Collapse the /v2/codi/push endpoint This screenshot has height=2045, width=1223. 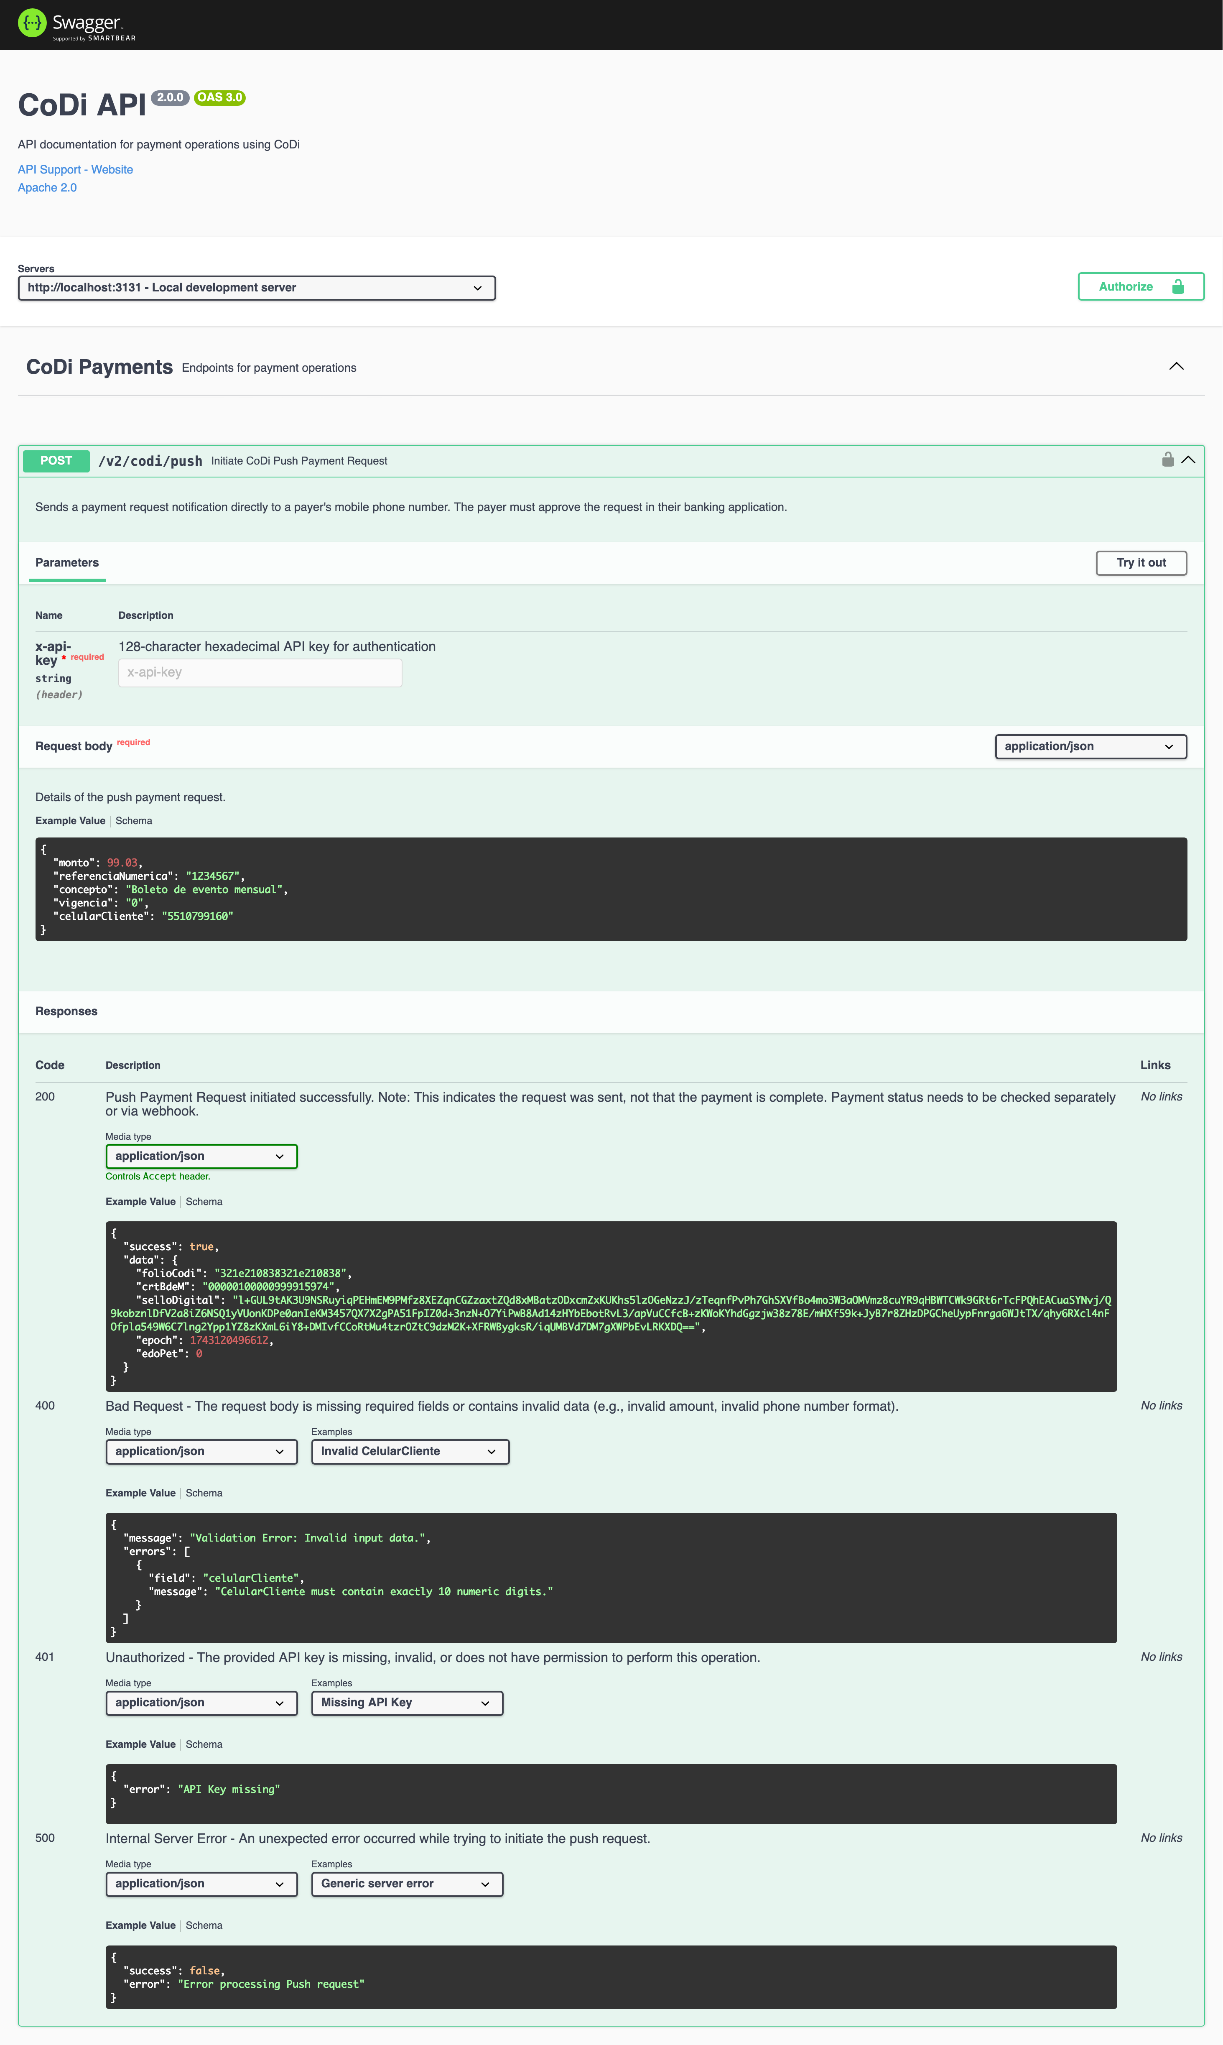pyautogui.click(x=1188, y=460)
